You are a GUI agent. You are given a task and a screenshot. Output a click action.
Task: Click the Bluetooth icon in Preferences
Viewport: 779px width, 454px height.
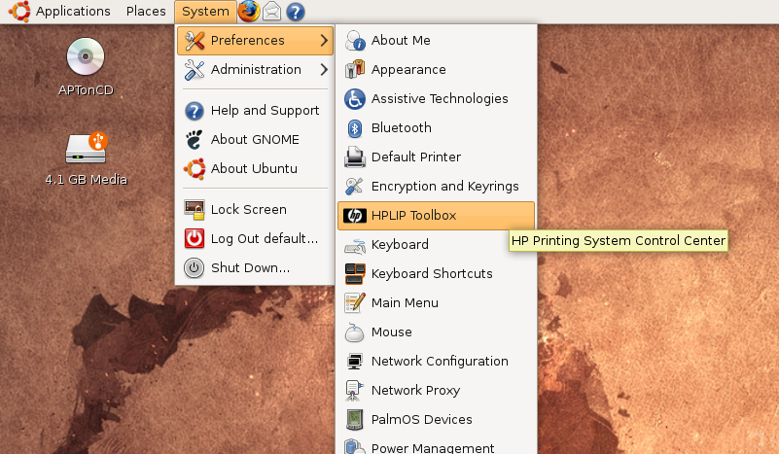point(355,128)
